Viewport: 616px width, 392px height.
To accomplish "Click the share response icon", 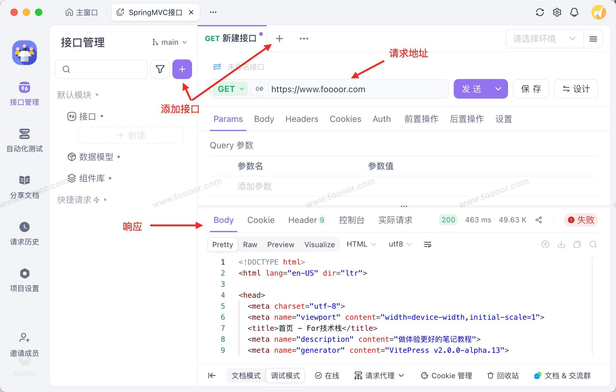I will (x=539, y=220).
